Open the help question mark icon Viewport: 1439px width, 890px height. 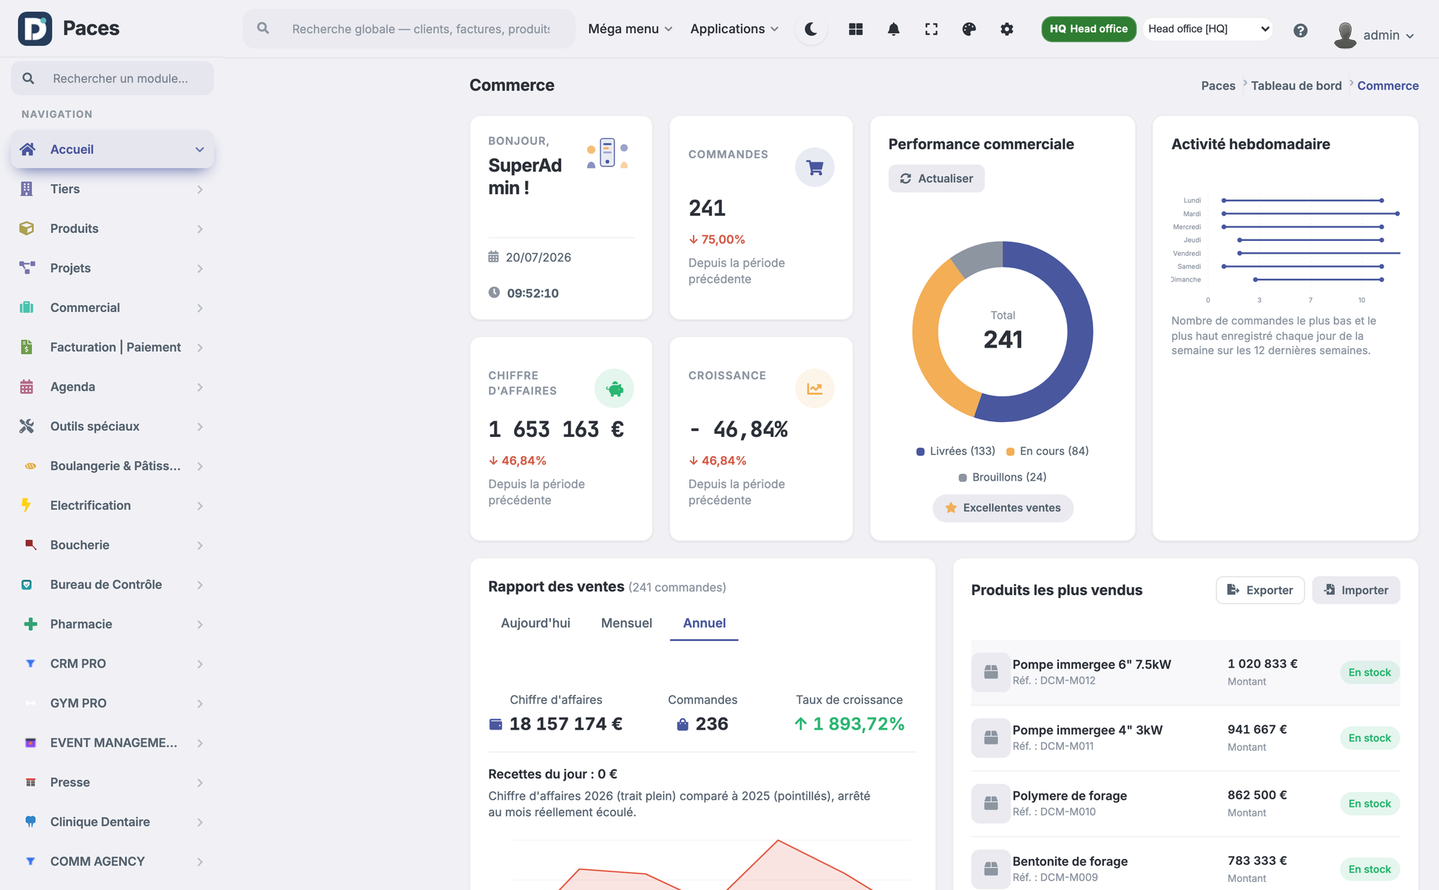[x=1300, y=30]
